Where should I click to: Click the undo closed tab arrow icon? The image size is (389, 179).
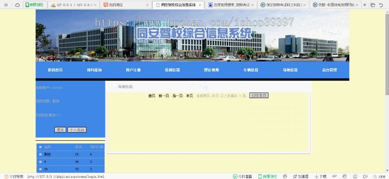coord(381,5)
